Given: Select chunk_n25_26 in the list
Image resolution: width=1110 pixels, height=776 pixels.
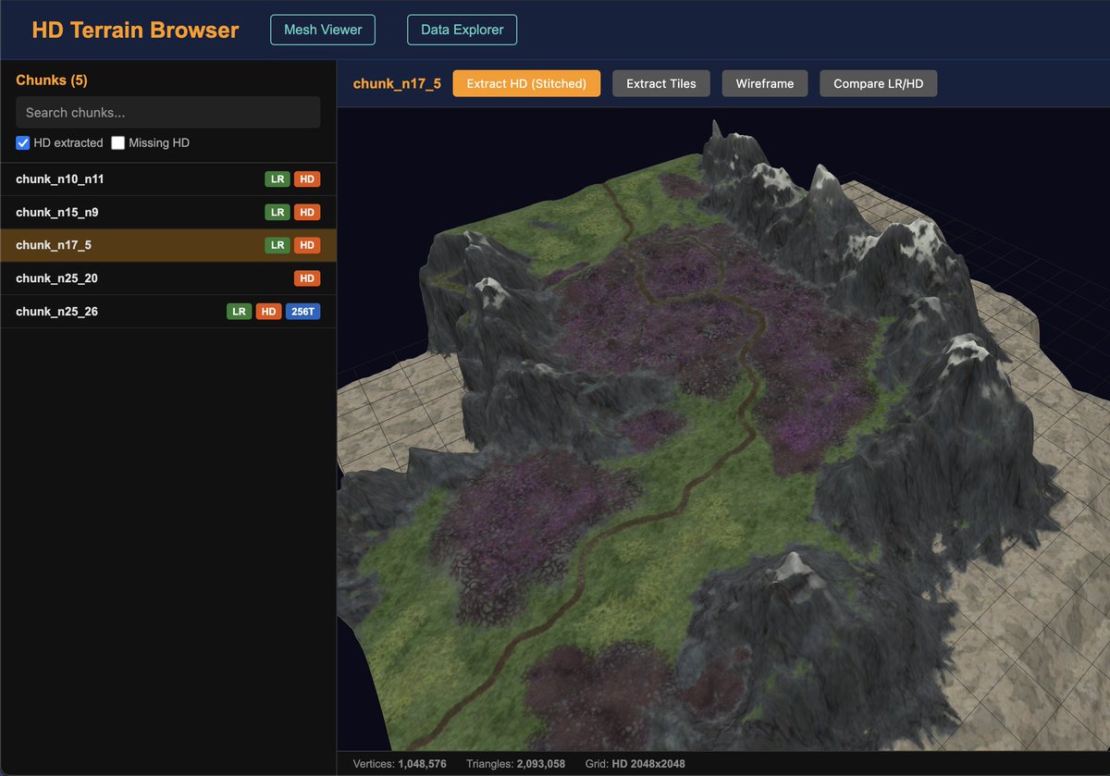Looking at the screenshot, I should (x=168, y=312).
